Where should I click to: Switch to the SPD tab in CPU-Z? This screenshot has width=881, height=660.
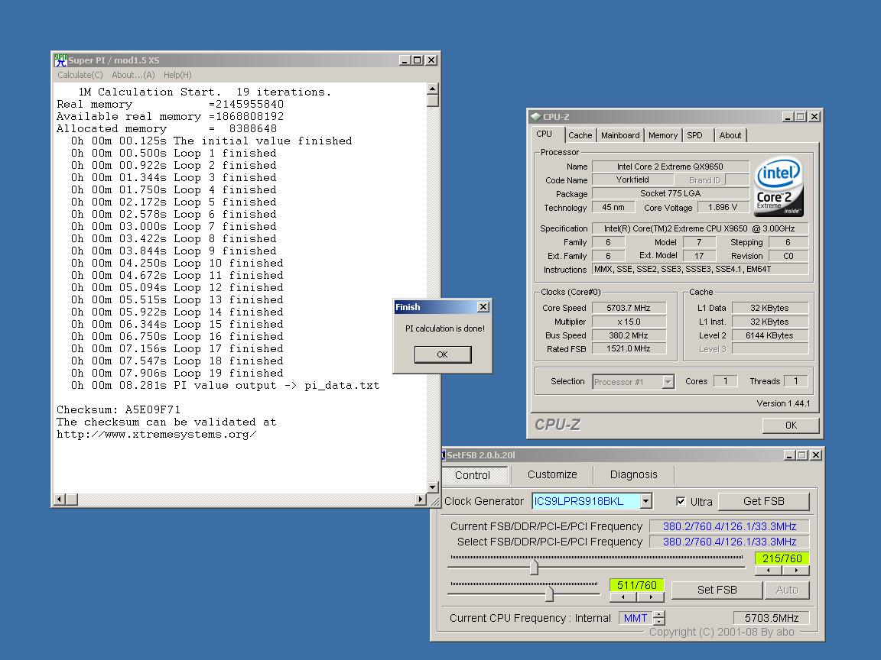pos(694,135)
